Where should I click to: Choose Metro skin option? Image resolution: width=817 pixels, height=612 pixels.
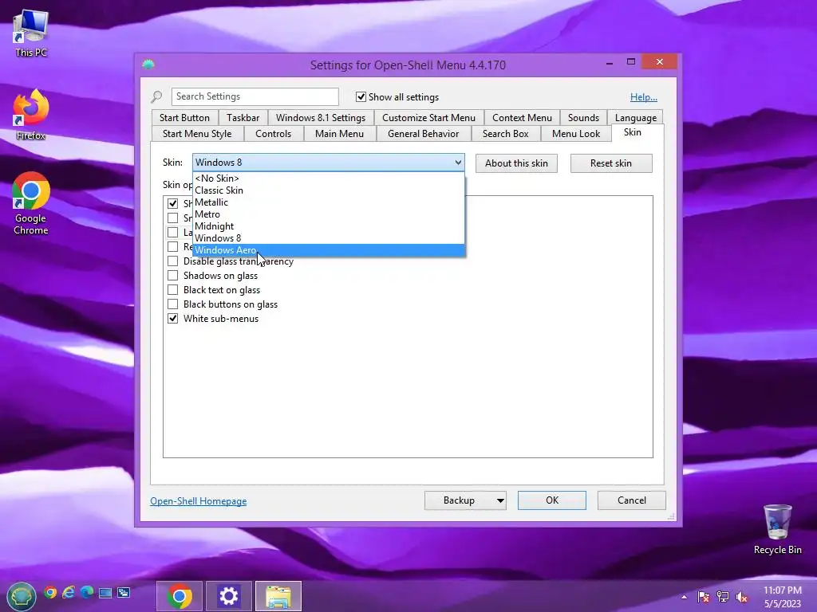329,214
